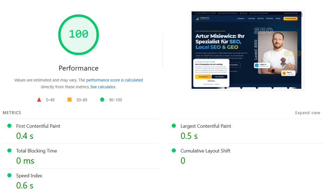Click the dark 'Nur notwendige' button in the screenshot

click(219, 77)
